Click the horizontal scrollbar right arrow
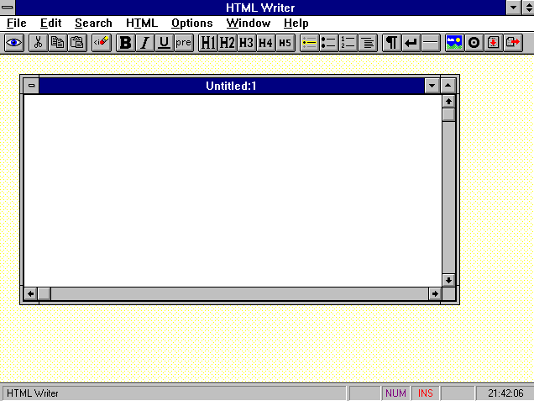 click(435, 293)
